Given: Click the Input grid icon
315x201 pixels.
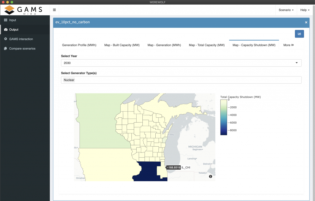Looking at the screenshot, I should (x=6, y=20).
